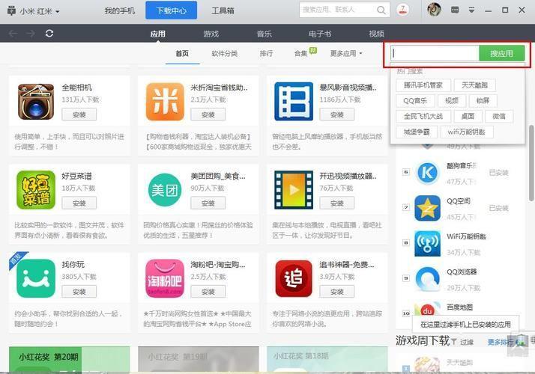Switch to 我的手机 tab

(x=119, y=10)
